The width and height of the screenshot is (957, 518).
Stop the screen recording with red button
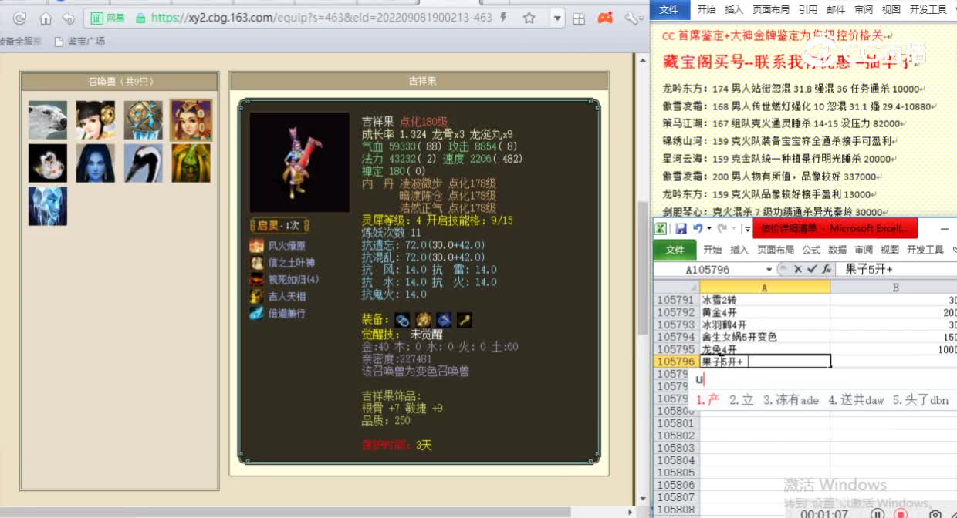point(900,513)
